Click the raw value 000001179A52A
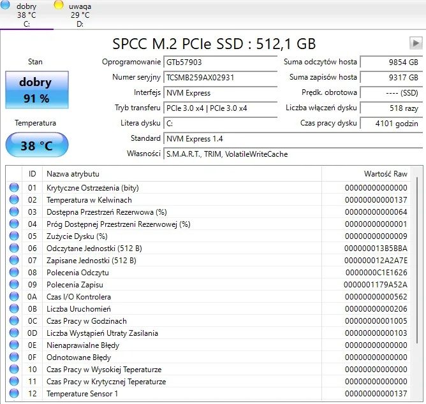 coord(376,285)
